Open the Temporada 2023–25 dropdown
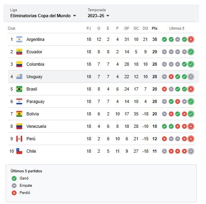This screenshot has height=204, width=206. 99,16
